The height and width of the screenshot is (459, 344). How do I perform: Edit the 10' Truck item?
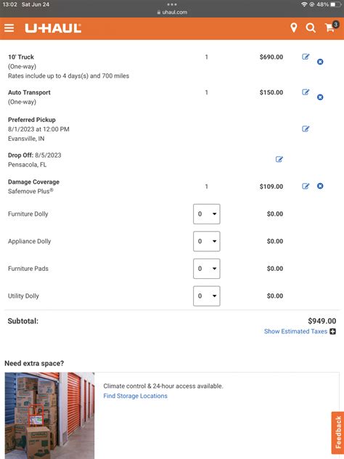[306, 57]
